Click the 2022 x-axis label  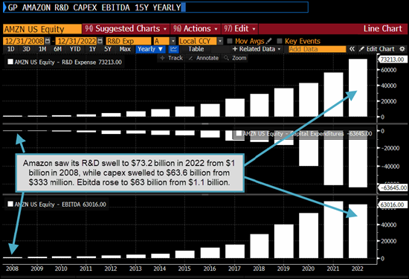point(358,269)
